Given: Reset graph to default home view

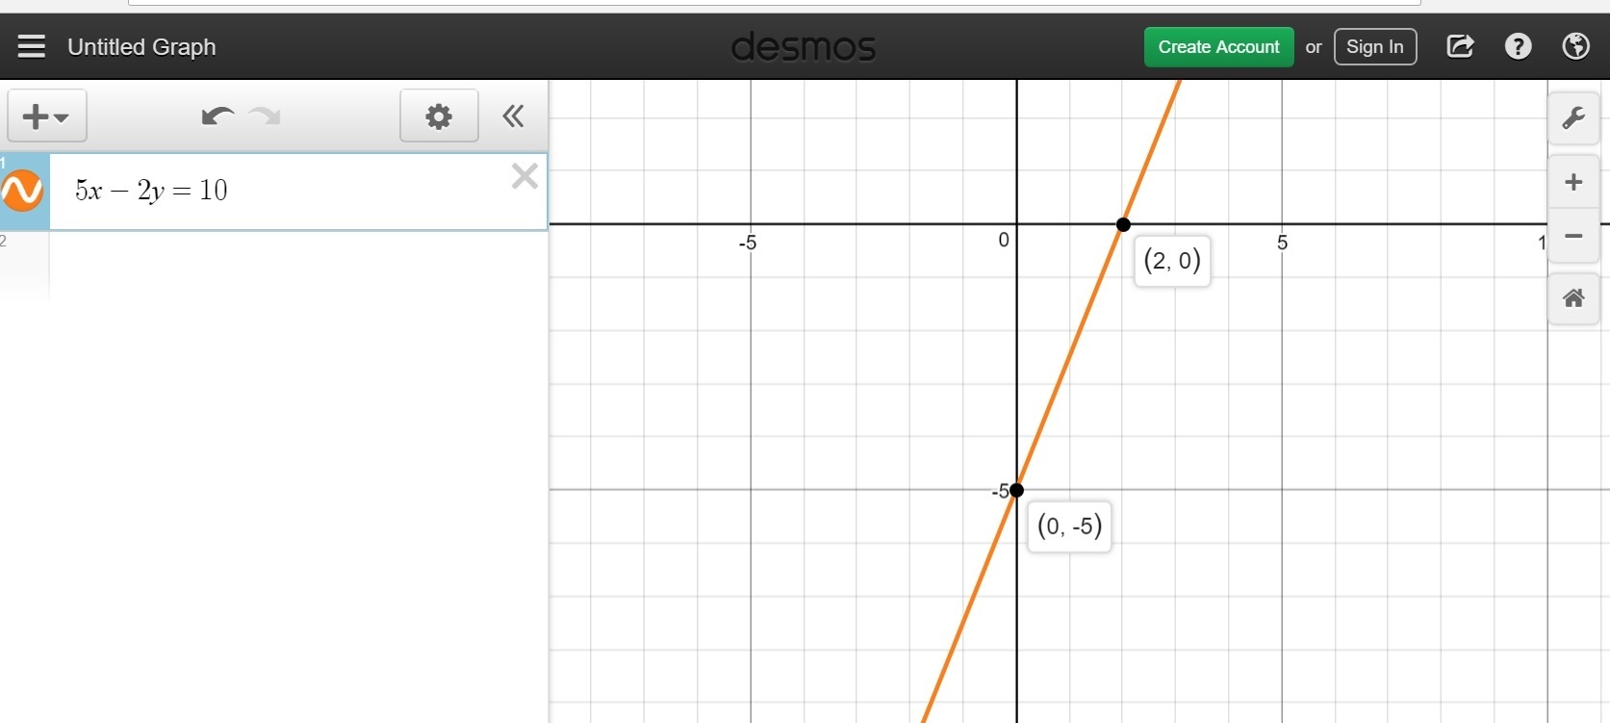Looking at the screenshot, I should click(x=1573, y=298).
